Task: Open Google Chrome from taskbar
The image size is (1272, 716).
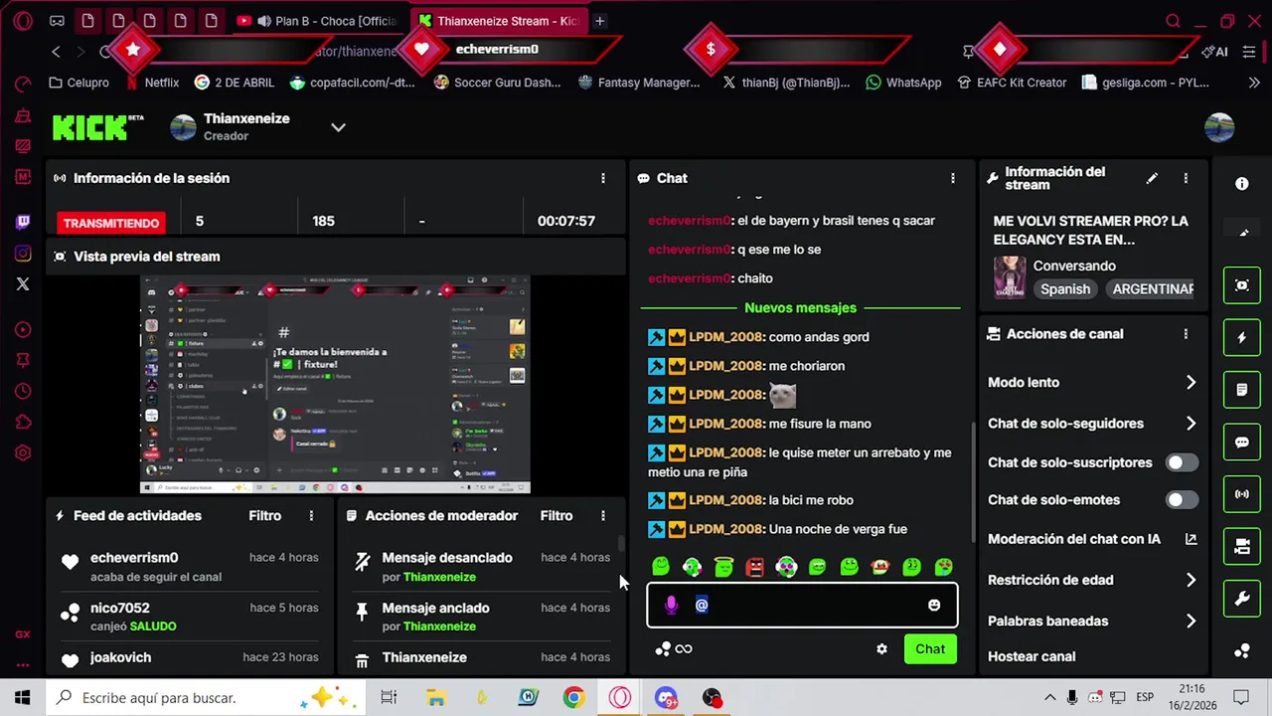Action: 573,698
